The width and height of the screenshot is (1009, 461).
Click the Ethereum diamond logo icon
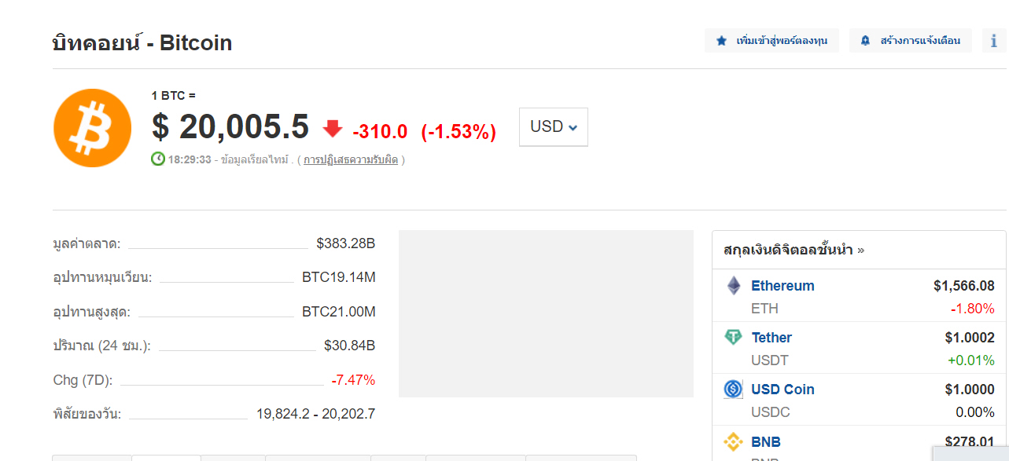coord(733,286)
